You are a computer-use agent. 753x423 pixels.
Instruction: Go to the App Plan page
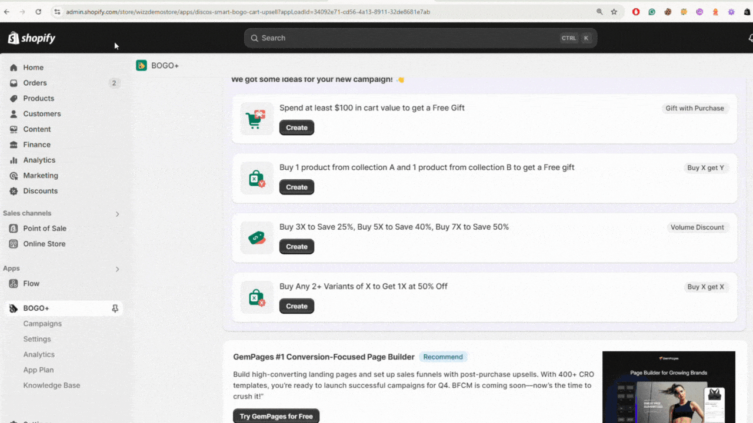[38, 370]
